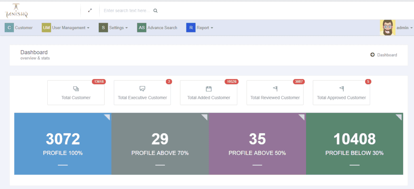Click the breadcrumb arrow circle icon

tap(372, 55)
